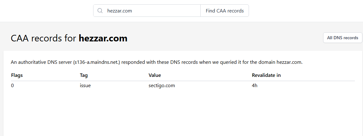Select the Value column header
Viewport: 363px width, 136px height.
(x=155, y=75)
